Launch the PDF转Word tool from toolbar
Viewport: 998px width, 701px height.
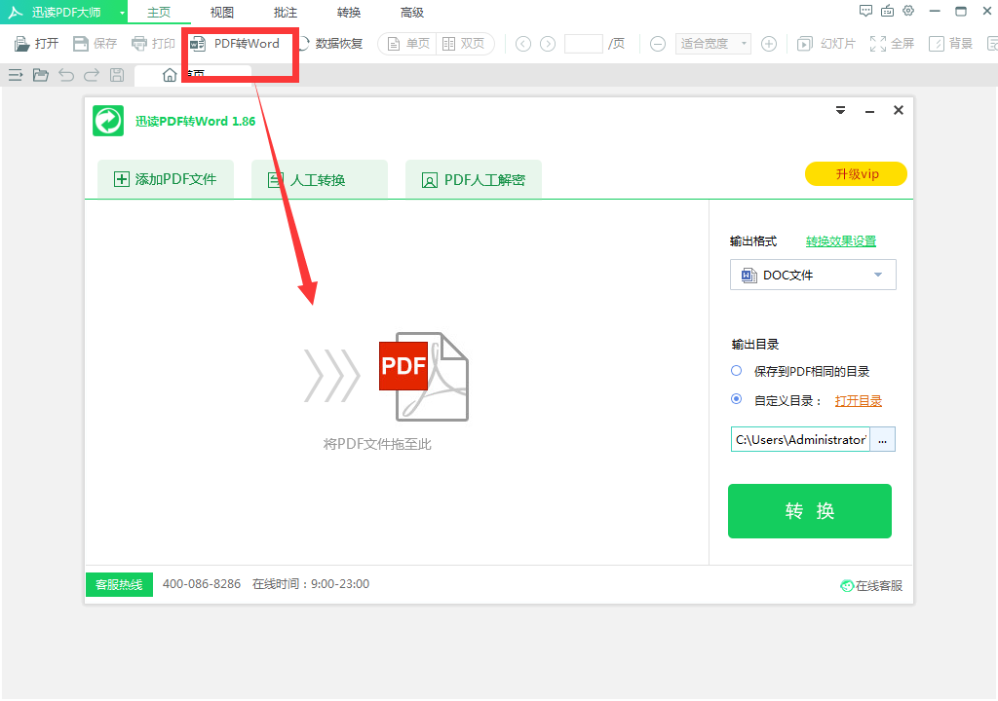click(x=236, y=43)
